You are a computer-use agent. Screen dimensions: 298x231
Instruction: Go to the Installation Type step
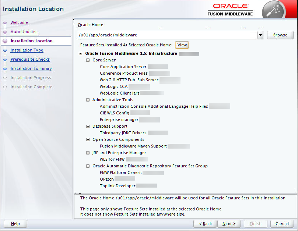pos(27,50)
